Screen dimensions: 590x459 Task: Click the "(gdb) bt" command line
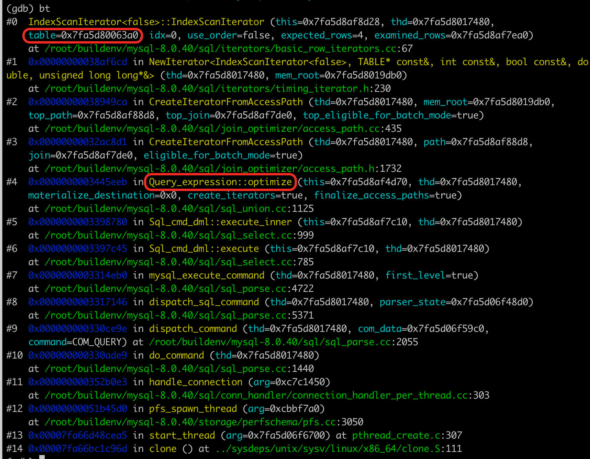pyautogui.click(x=28, y=9)
